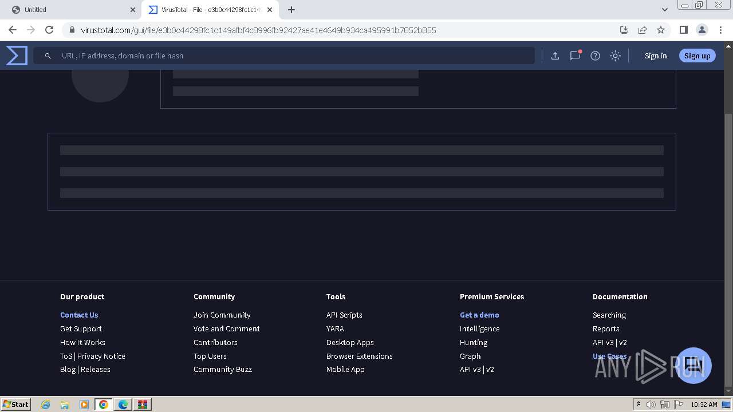Open the Chrome taskbar icon
733x412 pixels.
click(104, 404)
